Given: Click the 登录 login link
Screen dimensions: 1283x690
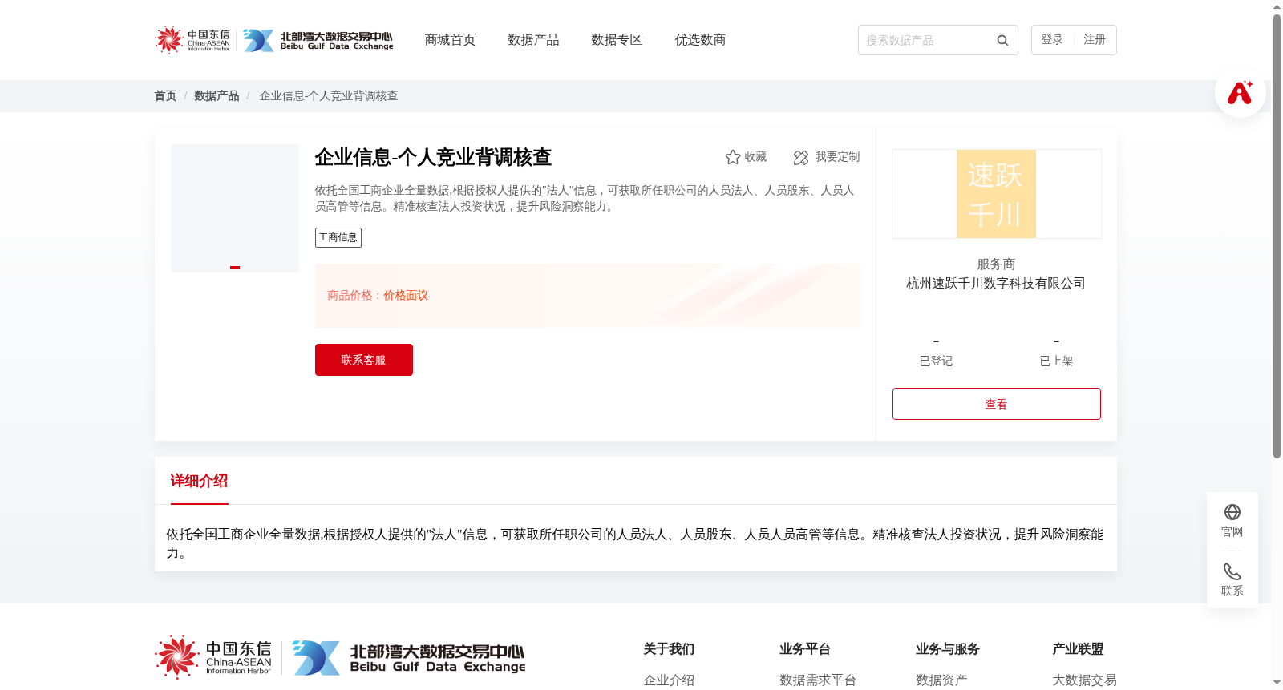Looking at the screenshot, I should tap(1052, 40).
